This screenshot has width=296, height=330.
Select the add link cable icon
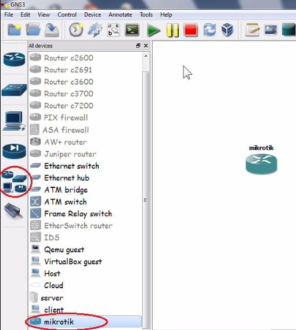[14, 211]
